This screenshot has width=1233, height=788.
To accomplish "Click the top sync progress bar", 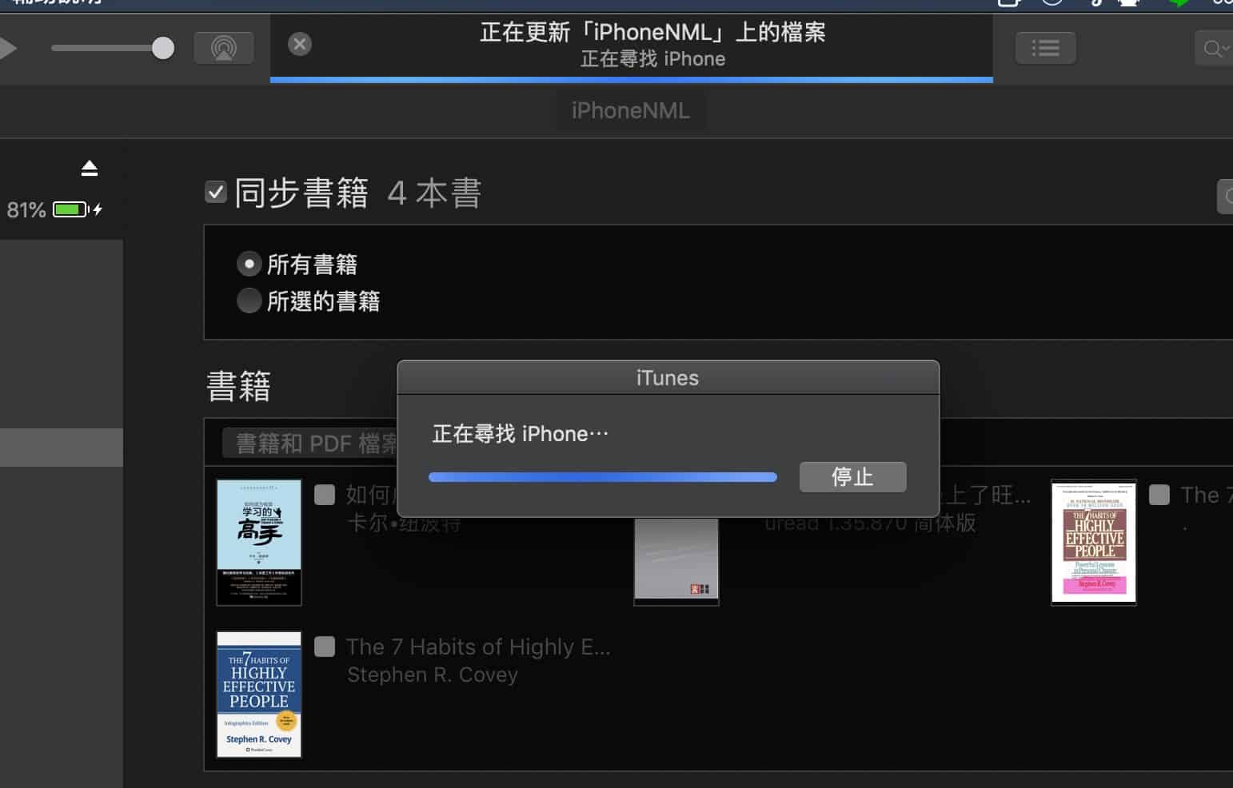I will pyautogui.click(x=632, y=80).
